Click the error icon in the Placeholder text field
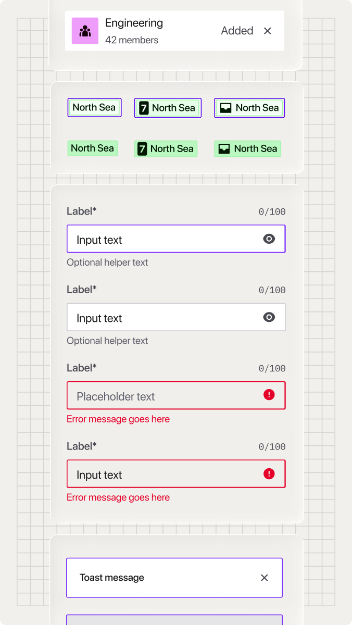This screenshot has height=625, width=352. (x=269, y=395)
